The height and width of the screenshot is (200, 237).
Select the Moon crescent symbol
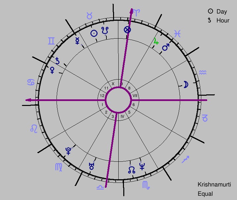186,84
